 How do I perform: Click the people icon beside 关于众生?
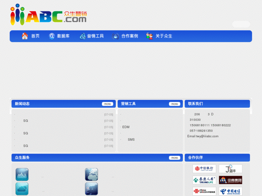tap(149, 36)
